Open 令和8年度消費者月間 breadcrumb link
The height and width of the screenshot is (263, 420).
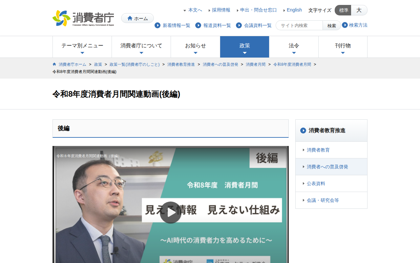tap(292, 64)
